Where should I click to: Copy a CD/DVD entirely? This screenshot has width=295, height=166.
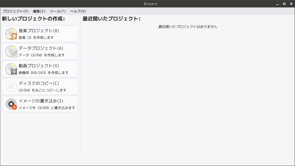[x=40, y=86]
